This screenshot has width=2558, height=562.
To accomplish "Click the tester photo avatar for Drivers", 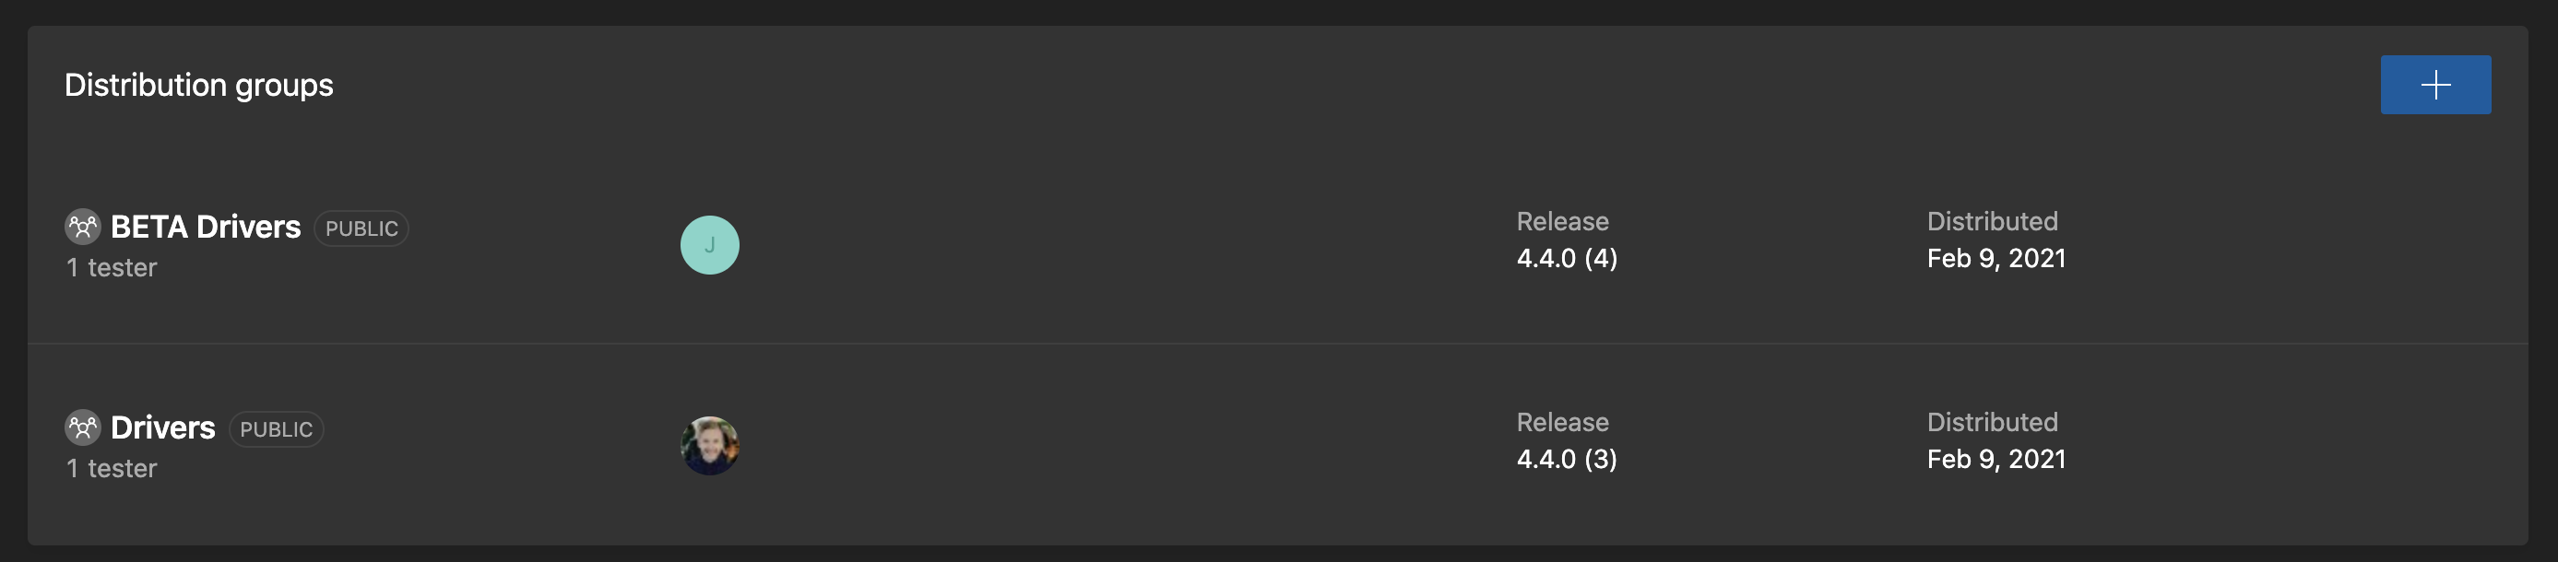I will (x=709, y=445).
